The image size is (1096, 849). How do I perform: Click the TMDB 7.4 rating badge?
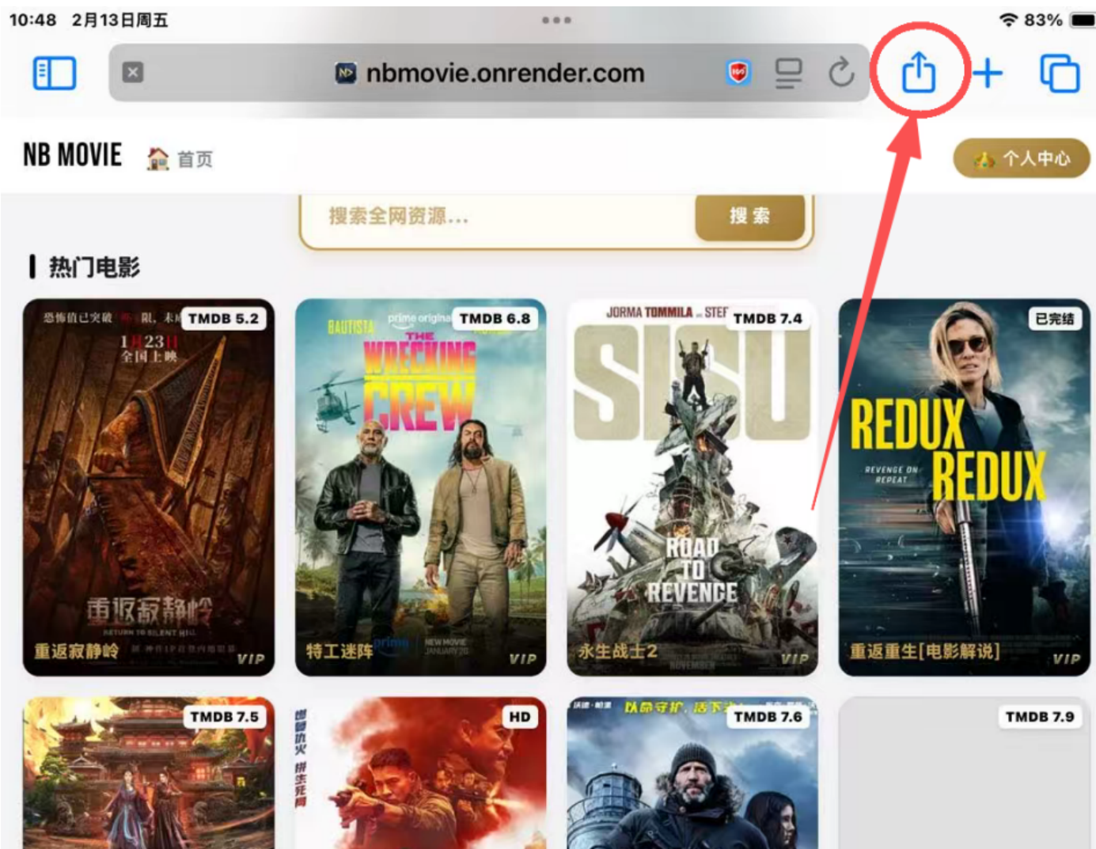[768, 319]
